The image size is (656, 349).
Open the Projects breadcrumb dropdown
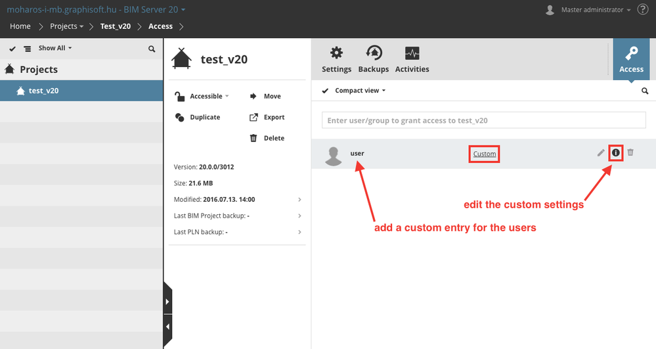(66, 26)
